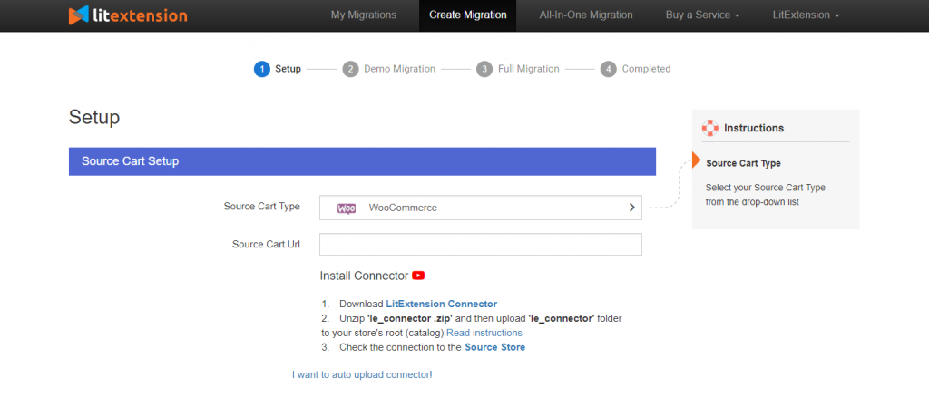Click the Source Store link

494,347
